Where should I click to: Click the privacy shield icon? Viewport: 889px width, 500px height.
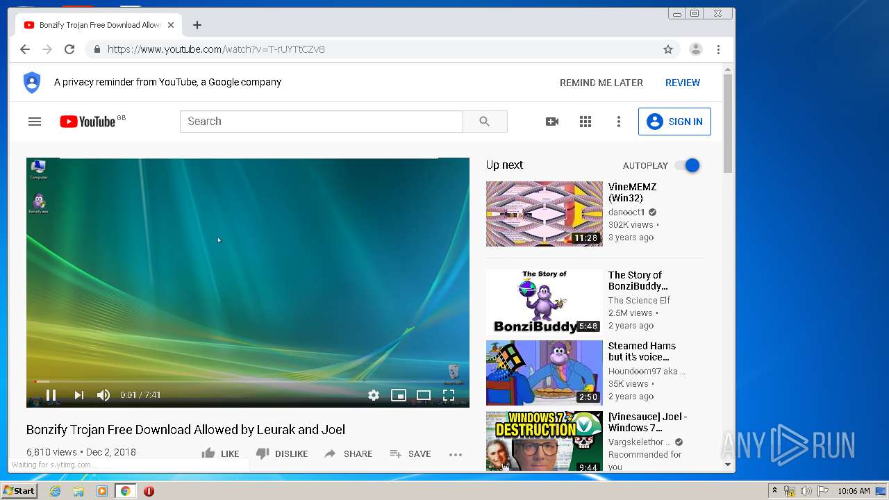point(32,83)
